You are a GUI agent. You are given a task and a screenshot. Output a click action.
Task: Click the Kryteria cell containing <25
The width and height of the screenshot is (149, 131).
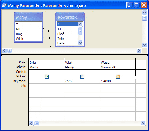click(x=82, y=81)
